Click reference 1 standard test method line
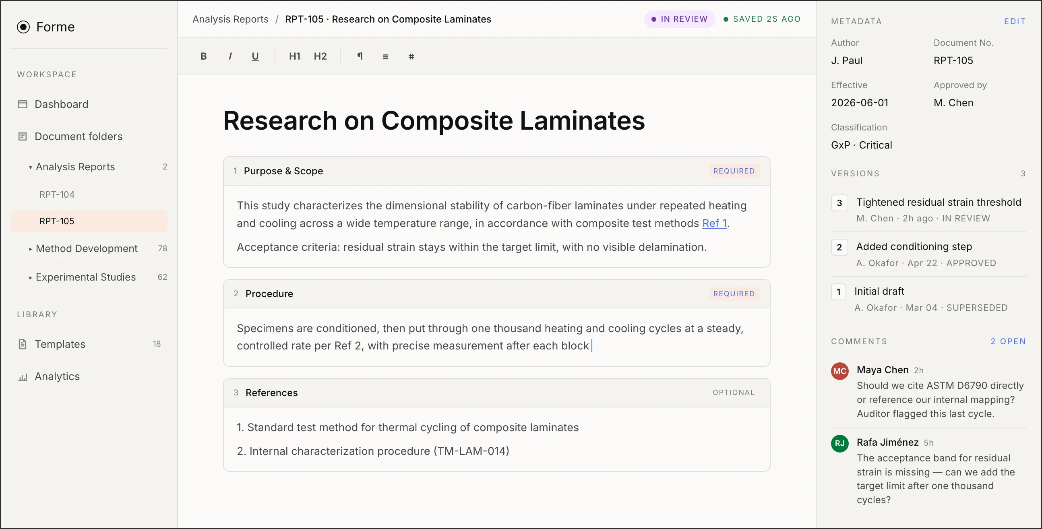This screenshot has height=529, width=1042. click(407, 428)
